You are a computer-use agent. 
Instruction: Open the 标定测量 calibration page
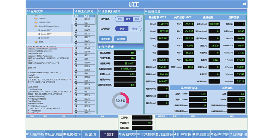point(53,135)
